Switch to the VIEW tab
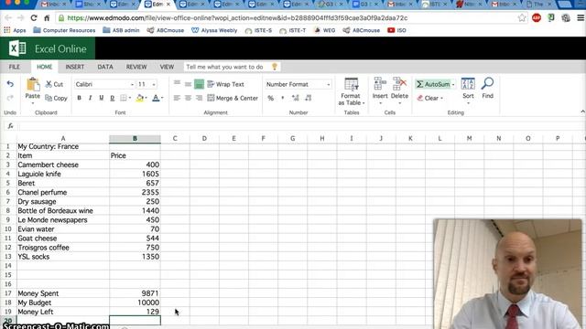 [167, 67]
